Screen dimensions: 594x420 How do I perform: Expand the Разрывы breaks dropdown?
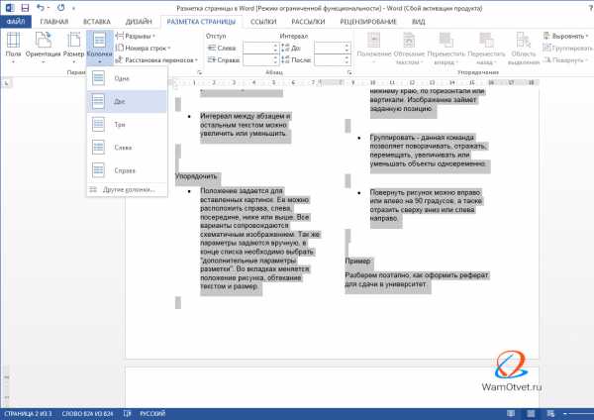point(136,36)
